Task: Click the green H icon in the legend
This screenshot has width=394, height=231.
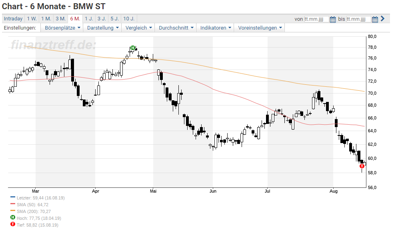Action: 13,217
